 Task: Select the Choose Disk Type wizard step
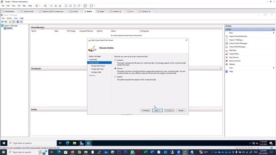click(x=97, y=69)
